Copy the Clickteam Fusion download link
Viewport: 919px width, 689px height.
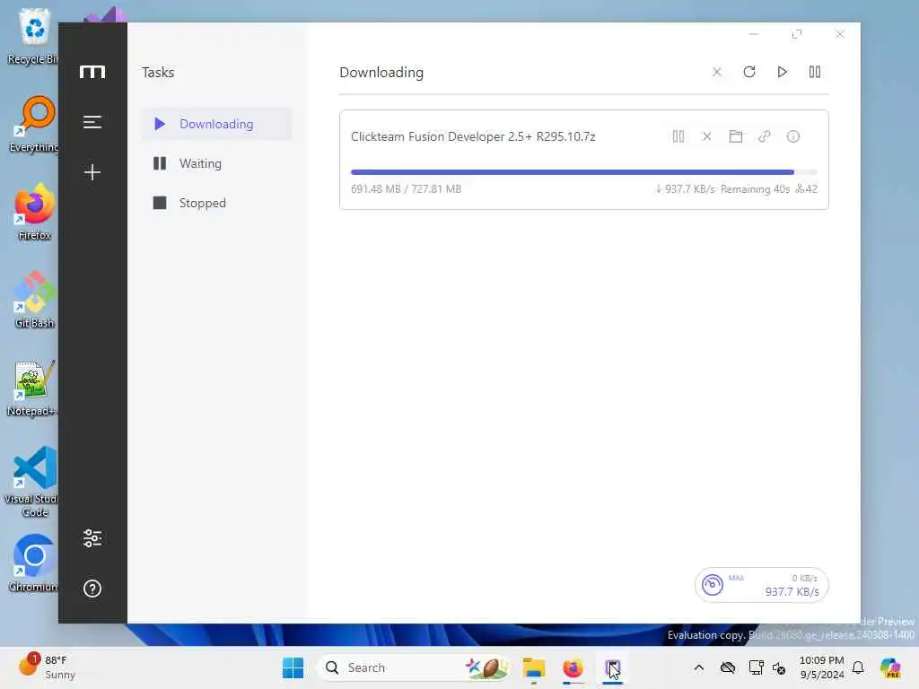pyautogui.click(x=765, y=136)
